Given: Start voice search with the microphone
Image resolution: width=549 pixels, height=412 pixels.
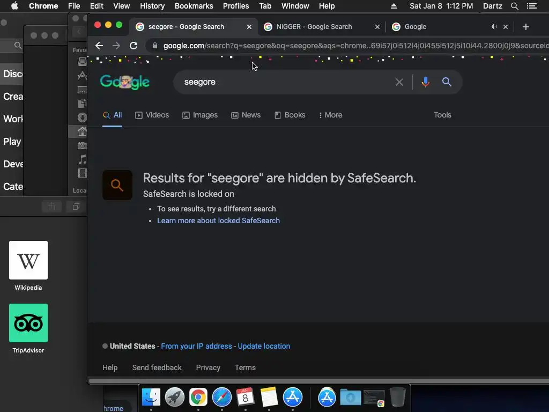Looking at the screenshot, I should [x=425, y=82].
